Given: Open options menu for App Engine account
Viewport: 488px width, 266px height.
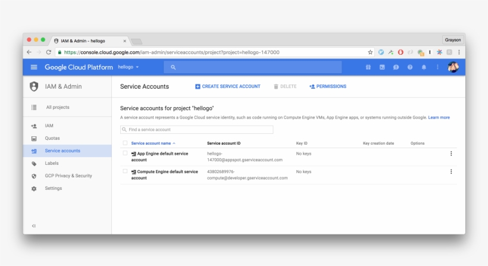Looking at the screenshot, I should pos(451,154).
